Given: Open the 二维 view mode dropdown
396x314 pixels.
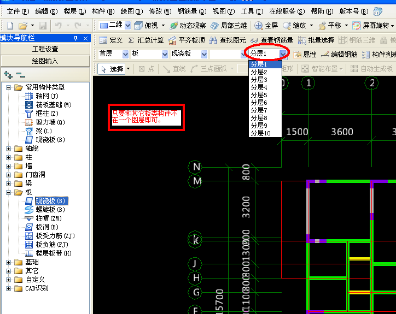Looking at the screenshot, I should coord(128,25).
